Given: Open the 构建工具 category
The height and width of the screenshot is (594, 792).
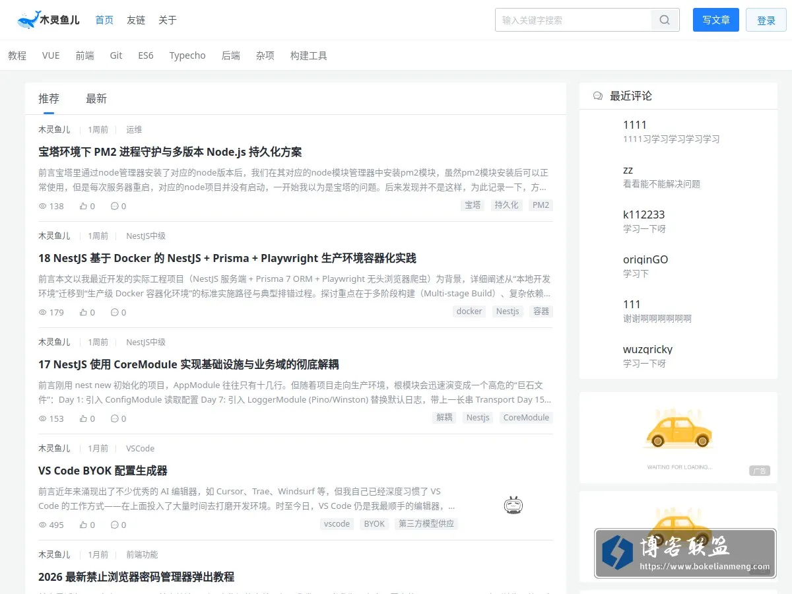Looking at the screenshot, I should 309,55.
